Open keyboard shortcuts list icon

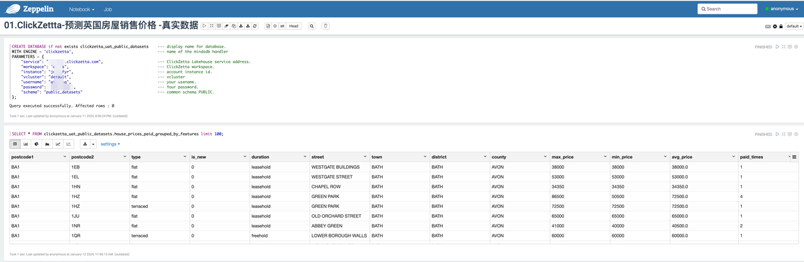click(768, 26)
